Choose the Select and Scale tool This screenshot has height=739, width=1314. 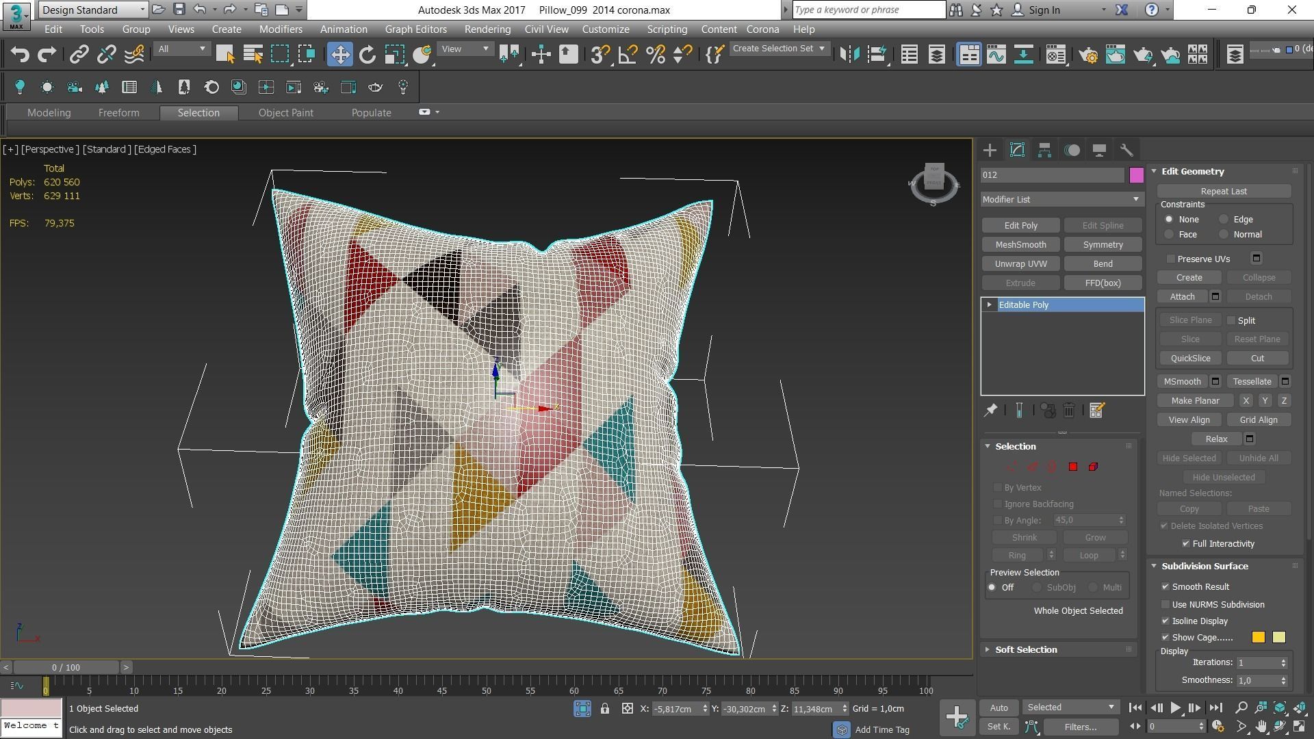(395, 55)
